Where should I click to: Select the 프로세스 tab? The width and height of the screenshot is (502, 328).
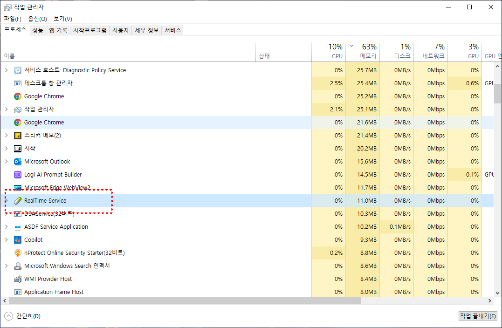[15, 30]
